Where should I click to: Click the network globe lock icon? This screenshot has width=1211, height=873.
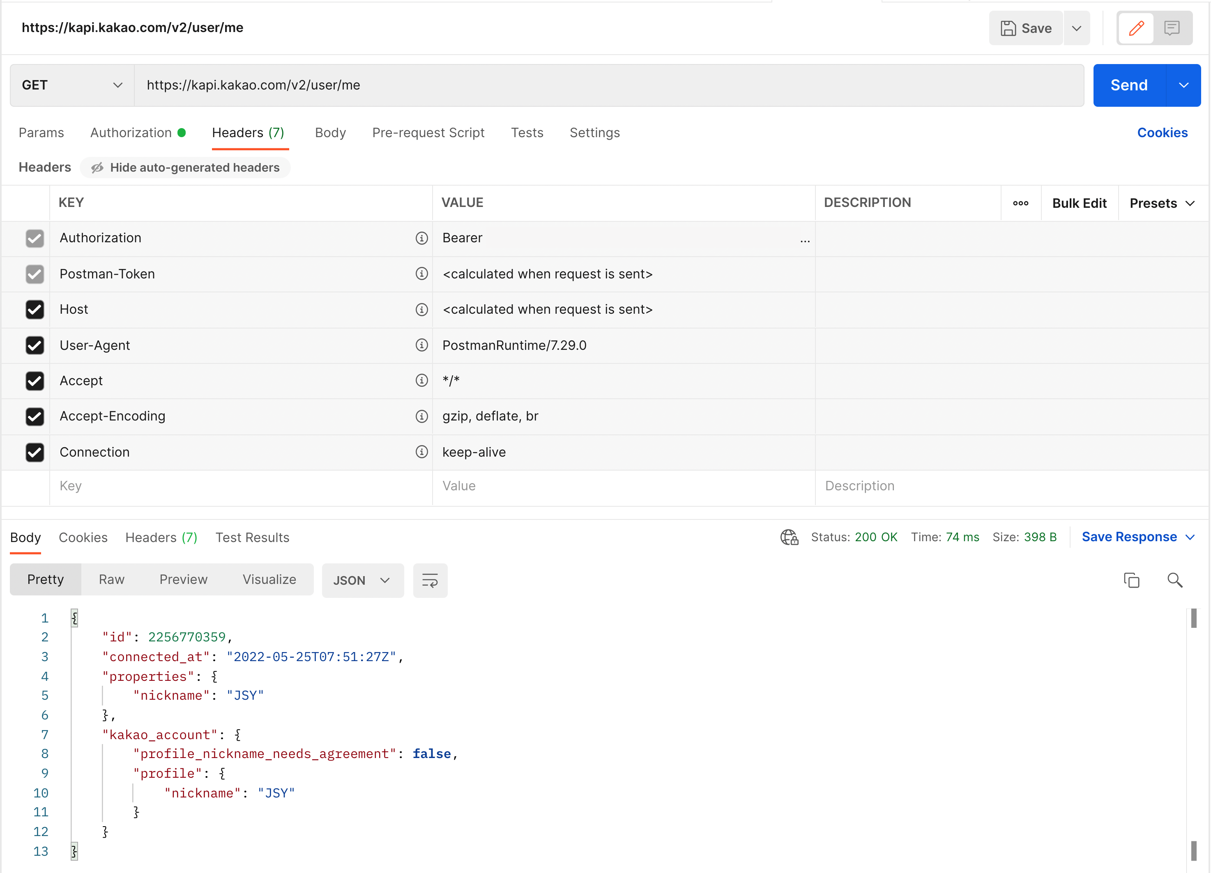(x=789, y=537)
